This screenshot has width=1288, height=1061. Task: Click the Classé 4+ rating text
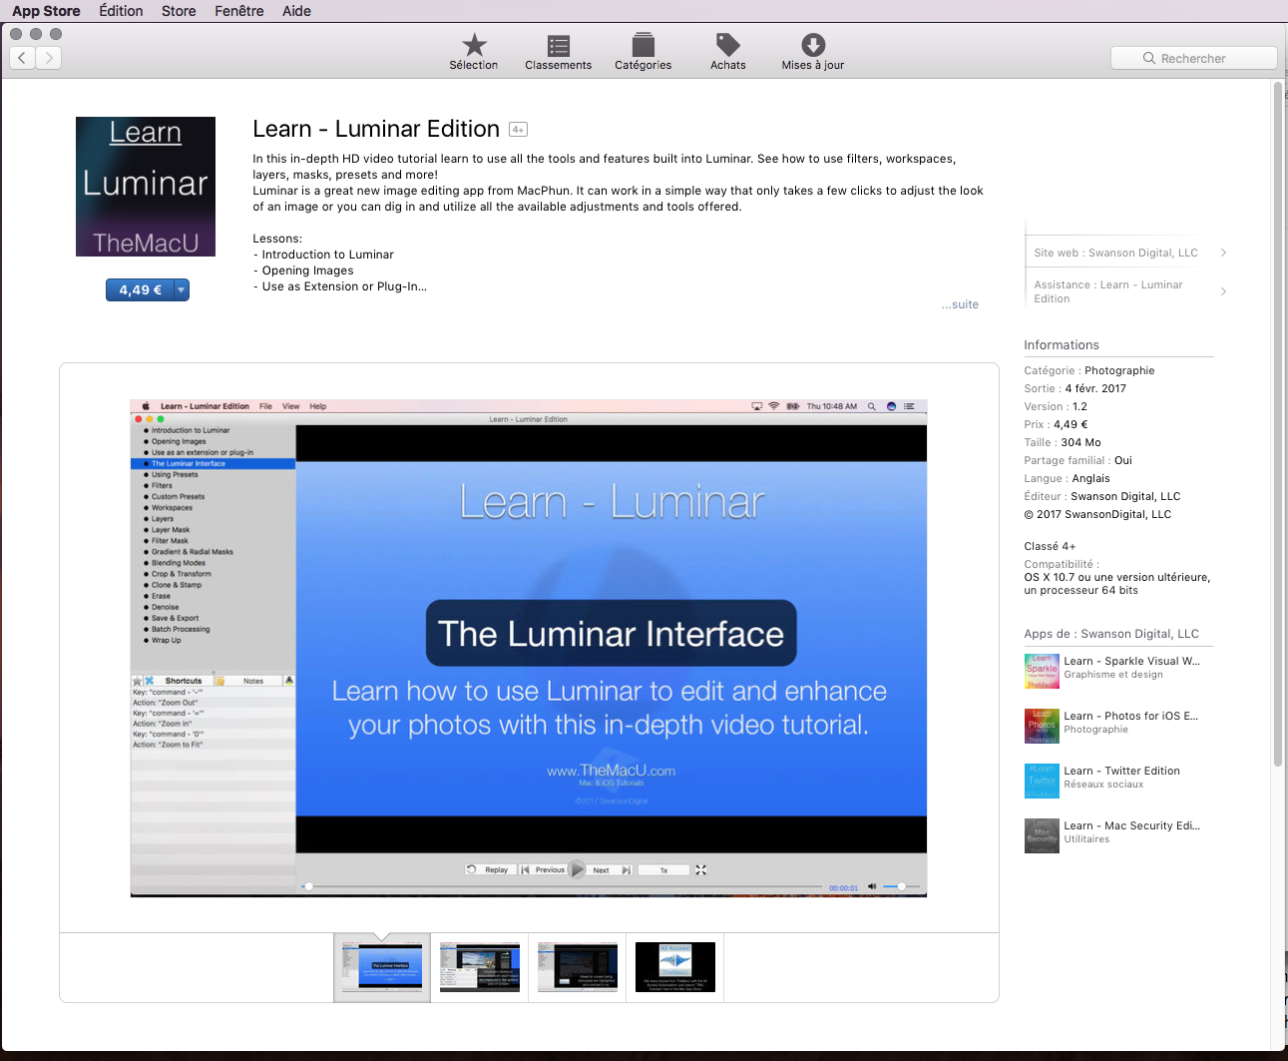(1050, 546)
